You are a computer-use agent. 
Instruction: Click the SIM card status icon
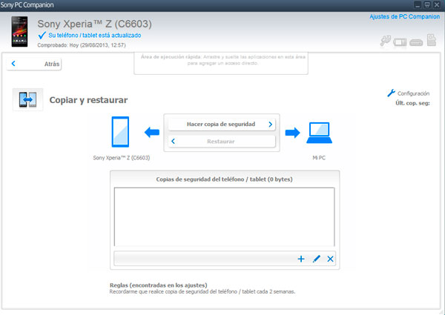coord(432,40)
